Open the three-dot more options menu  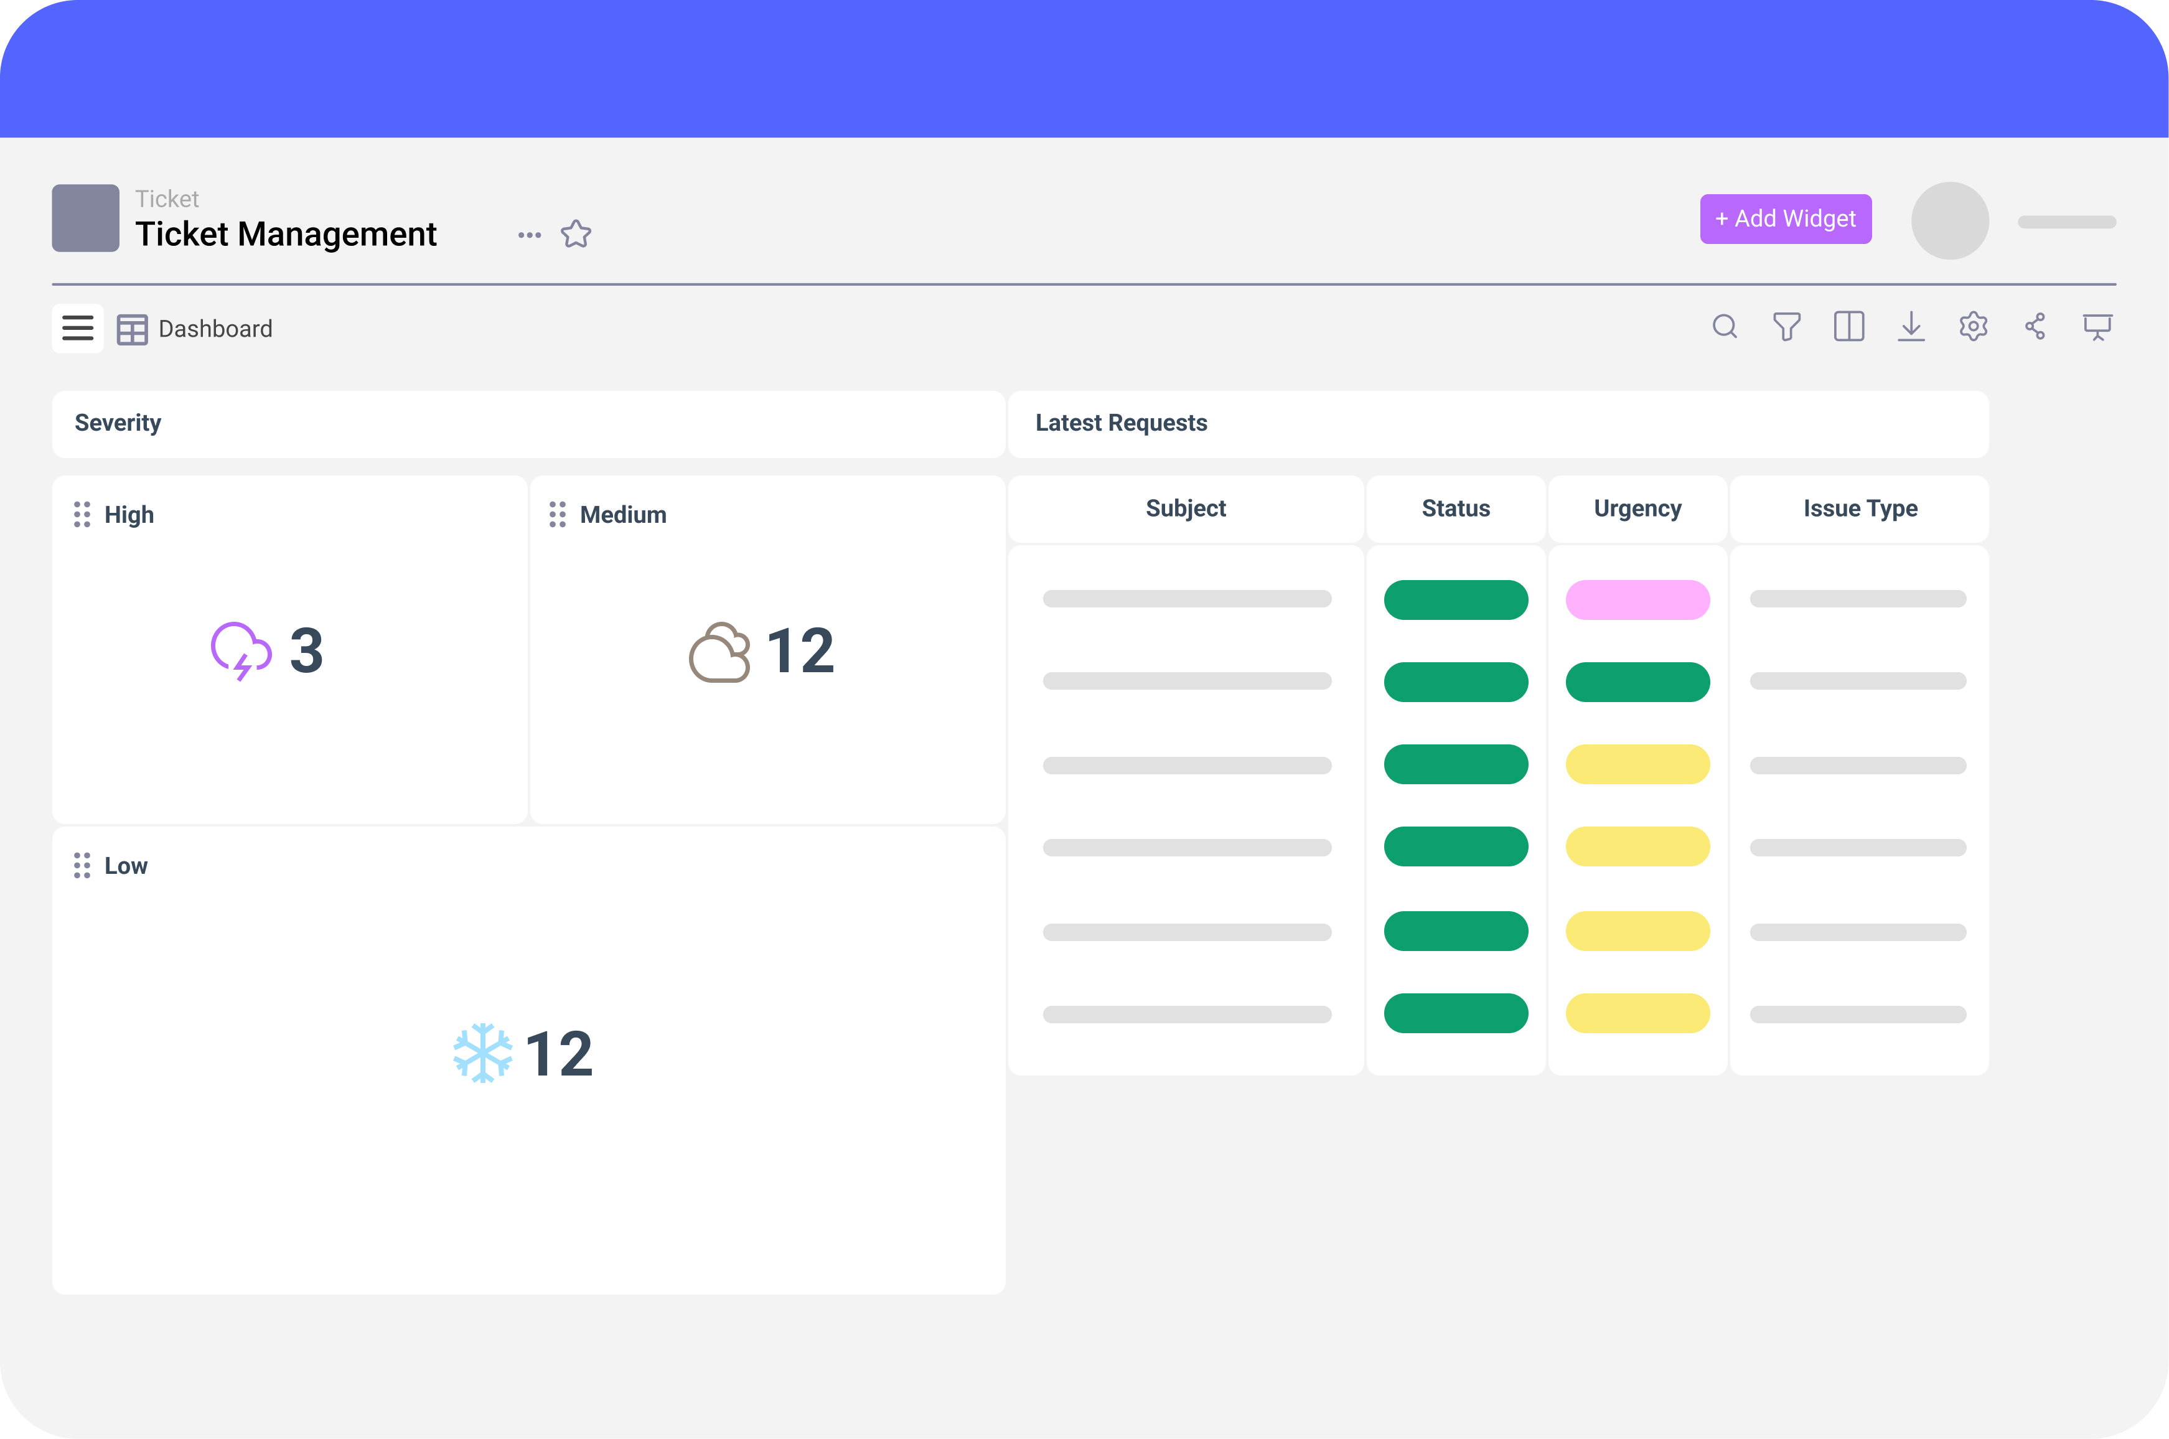pyautogui.click(x=530, y=235)
